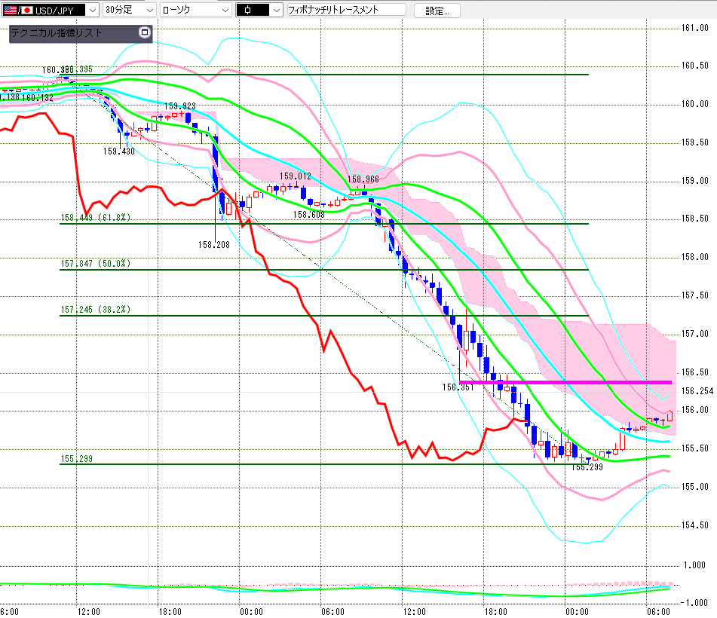Select the 158.449 (61.8%) Fibonacci level label
Screen dimensions: 717x618
click(96, 218)
